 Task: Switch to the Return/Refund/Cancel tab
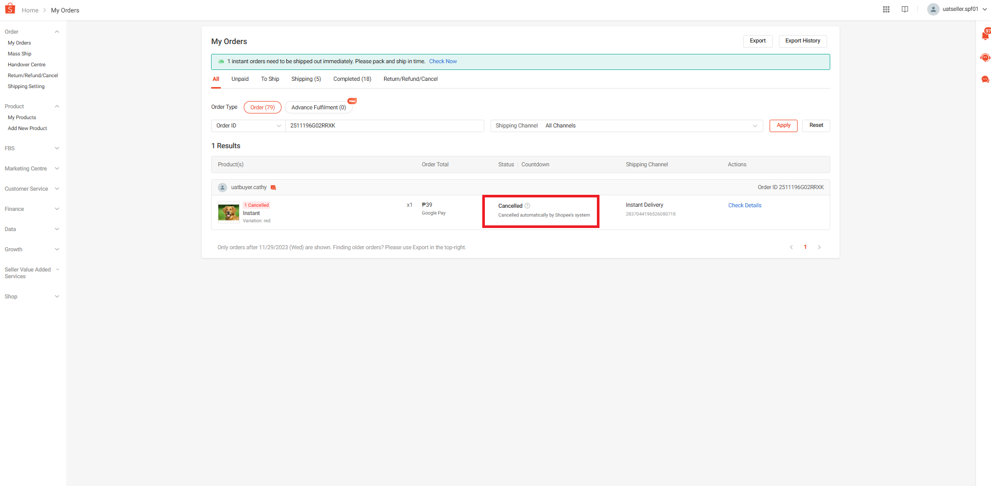(x=411, y=79)
